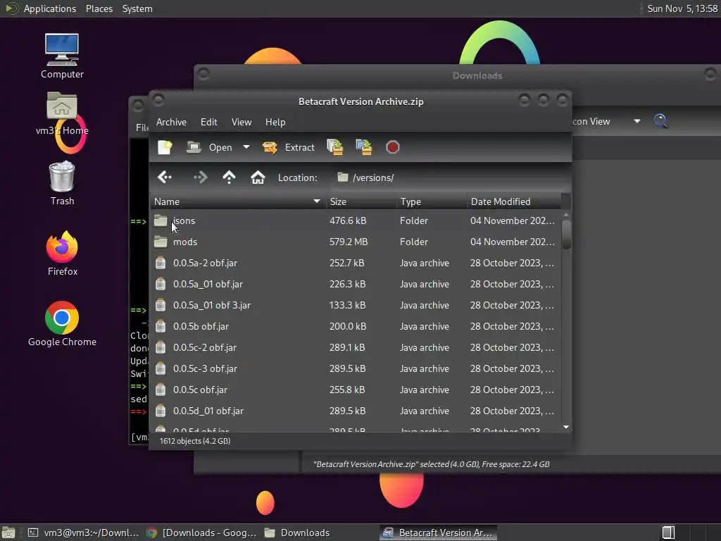Screen dimensions: 721x541
Task: Select the mods folder row name
Action: tap(185, 242)
